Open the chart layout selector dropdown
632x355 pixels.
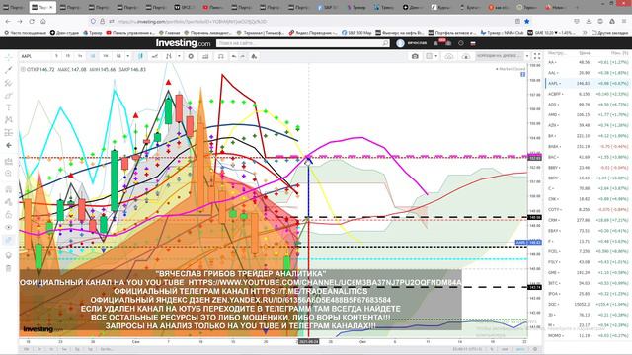(x=432, y=56)
